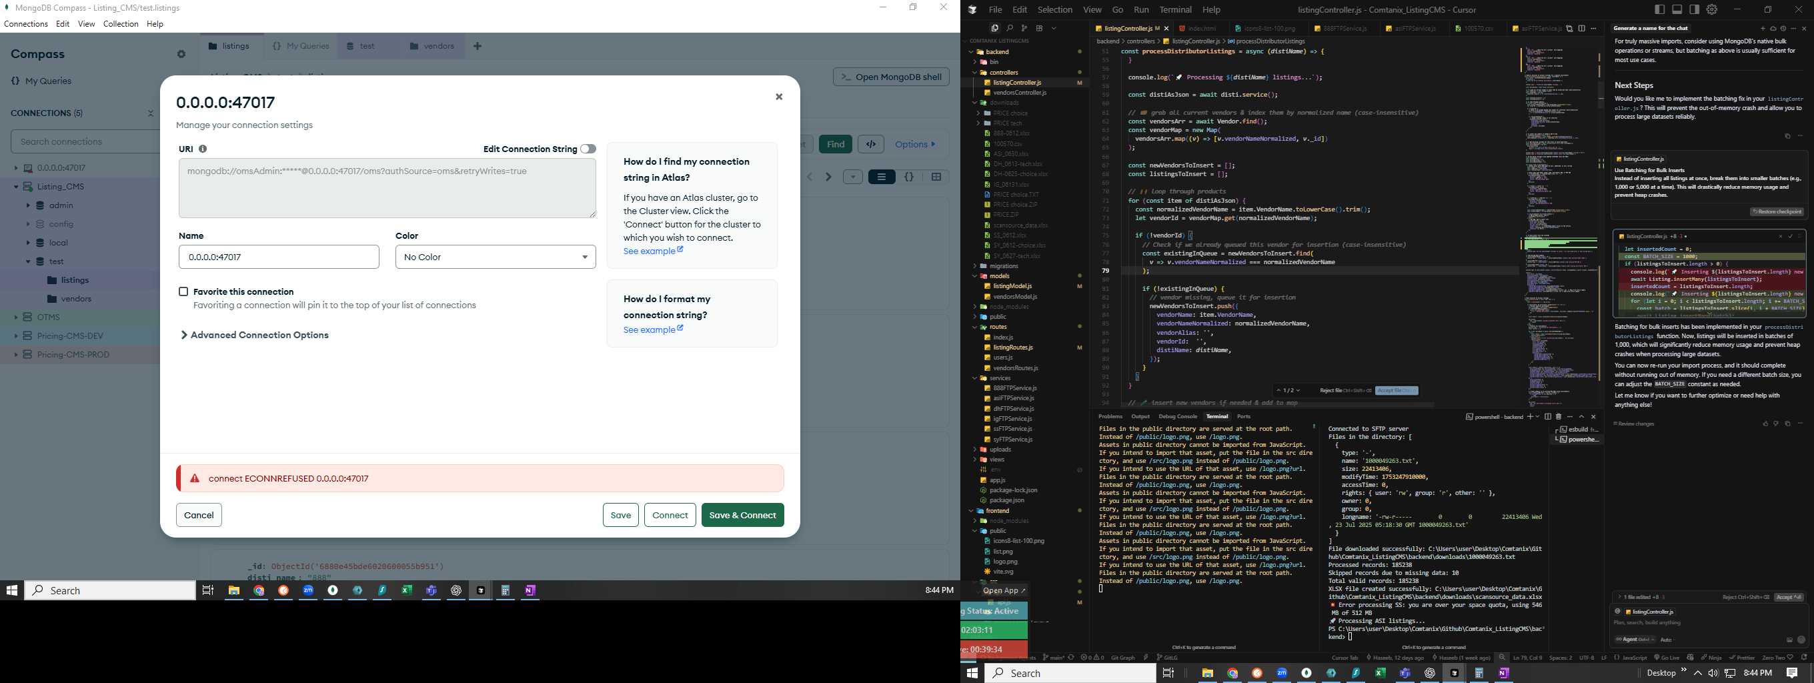Toggle Cursor primary sidebar layout icon

pos(1660,9)
